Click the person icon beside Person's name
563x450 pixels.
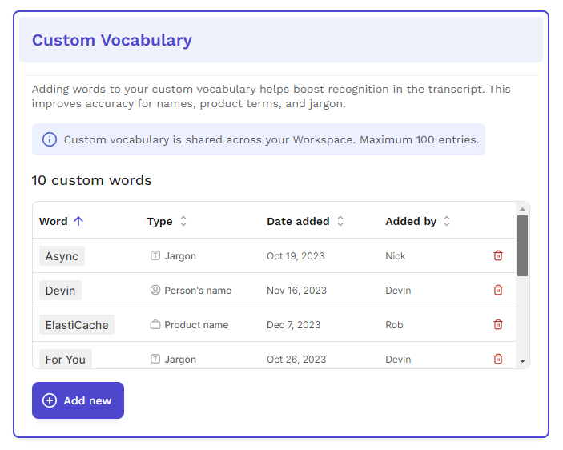pos(155,290)
